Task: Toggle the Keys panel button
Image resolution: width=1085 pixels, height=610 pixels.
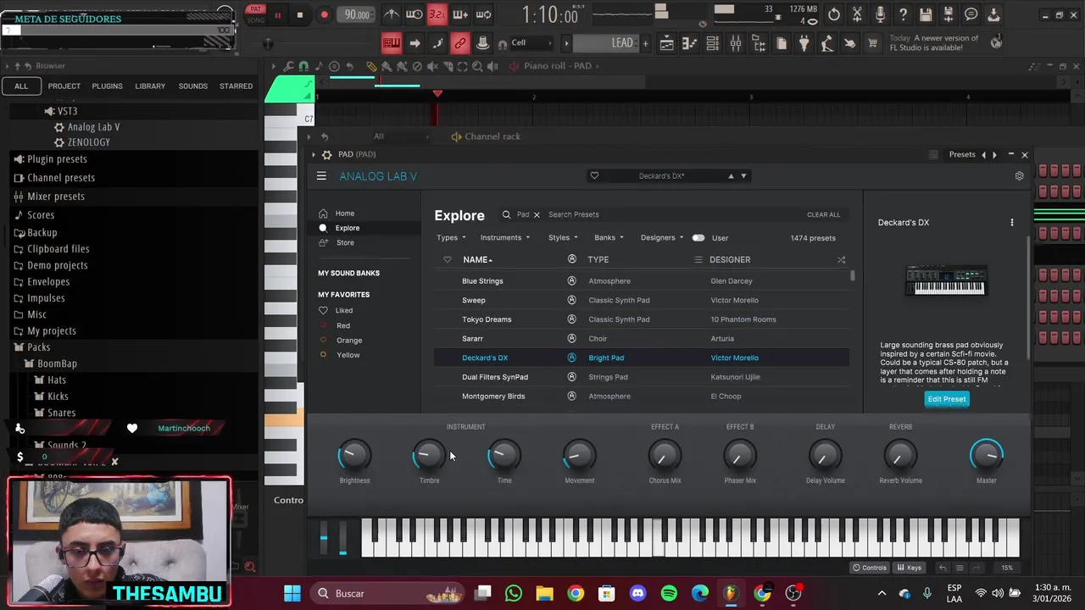Action: point(910,568)
